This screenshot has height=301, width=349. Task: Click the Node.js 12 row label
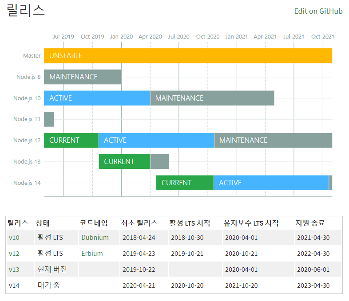tap(27, 141)
